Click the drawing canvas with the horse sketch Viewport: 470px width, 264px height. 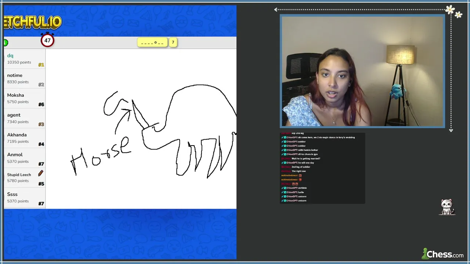pos(141,129)
